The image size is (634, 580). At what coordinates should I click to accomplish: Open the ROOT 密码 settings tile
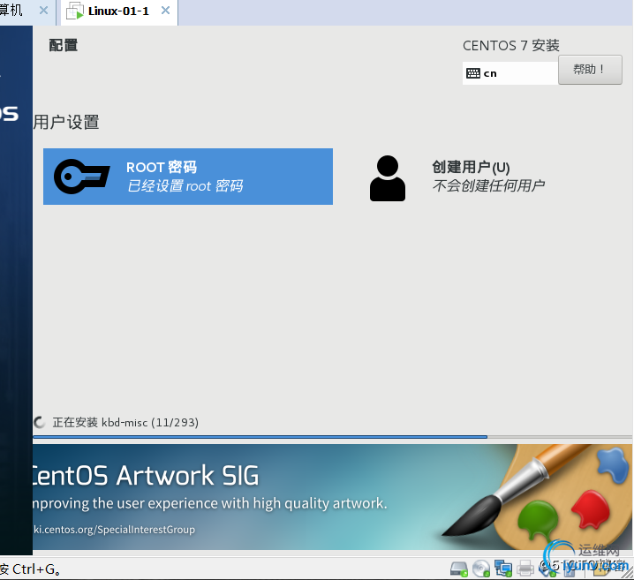[188, 177]
